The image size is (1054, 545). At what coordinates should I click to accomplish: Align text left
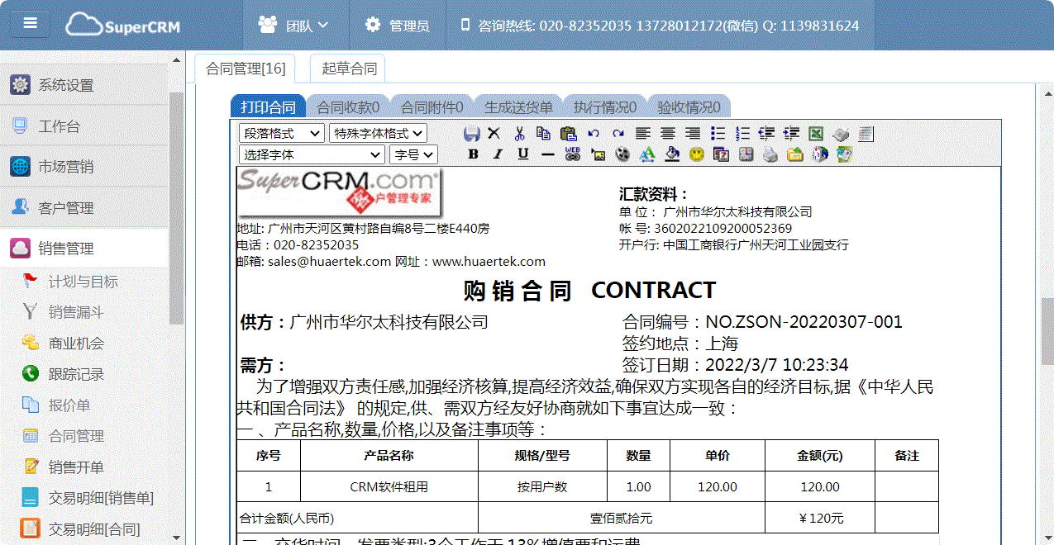pyautogui.click(x=643, y=133)
